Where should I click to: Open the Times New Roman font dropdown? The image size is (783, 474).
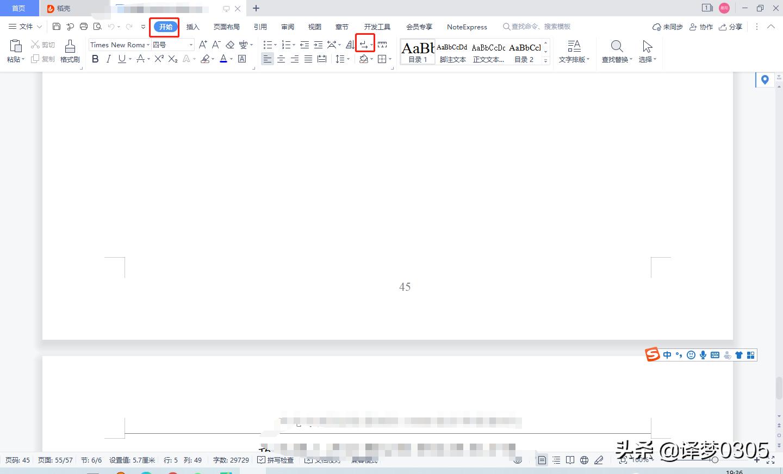(x=148, y=45)
